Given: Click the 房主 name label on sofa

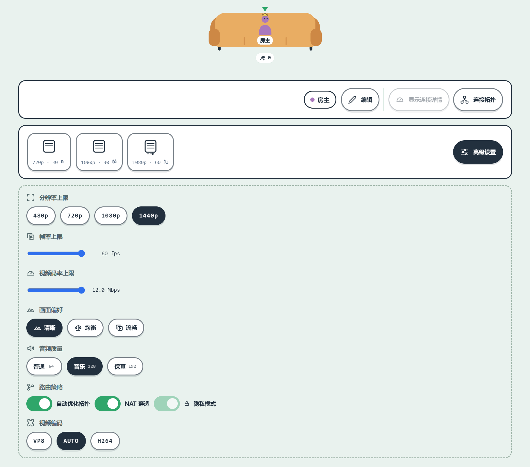Looking at the screenshot, I should (265, 40).
